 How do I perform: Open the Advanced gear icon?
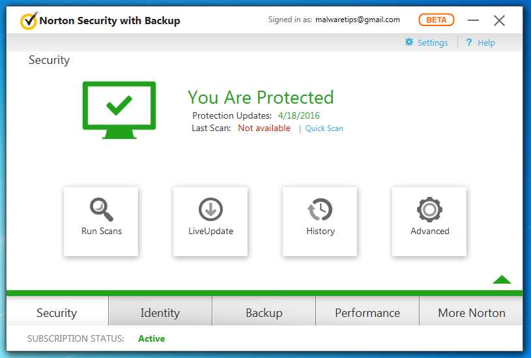tap(429, 209)
